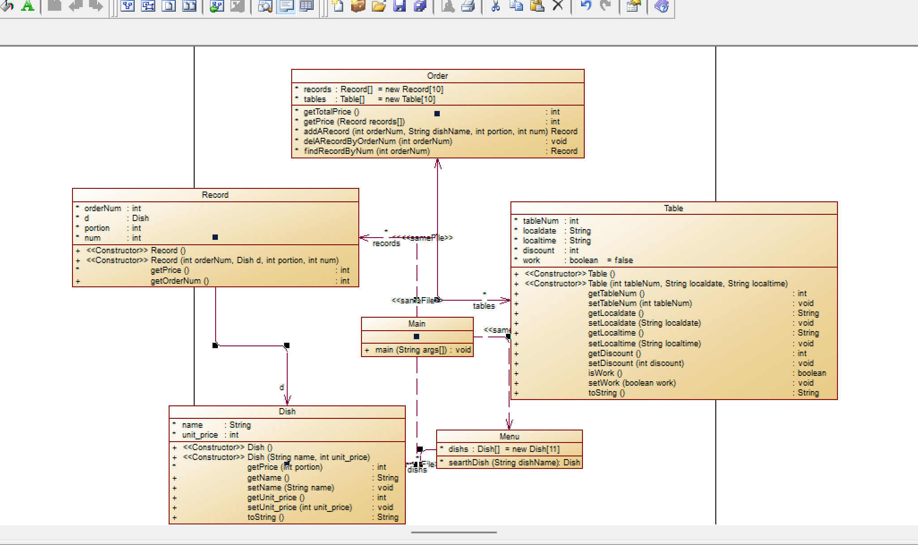Select the Order class title
Screen dimensions: 918x545
[437, 76]
